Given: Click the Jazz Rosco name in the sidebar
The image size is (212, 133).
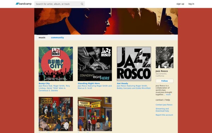Looking at the screenshot, I should pyautogui.click(x=162, y=71).
